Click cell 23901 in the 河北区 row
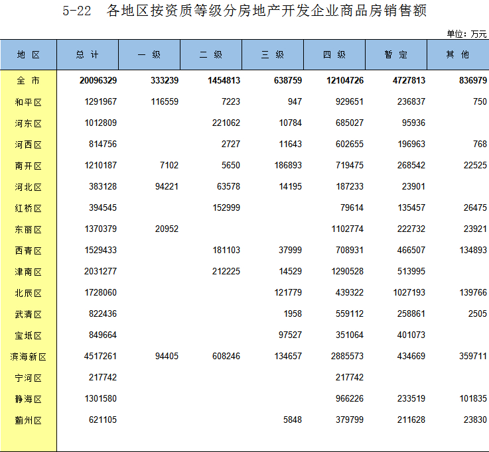 (x=413, y=186)
